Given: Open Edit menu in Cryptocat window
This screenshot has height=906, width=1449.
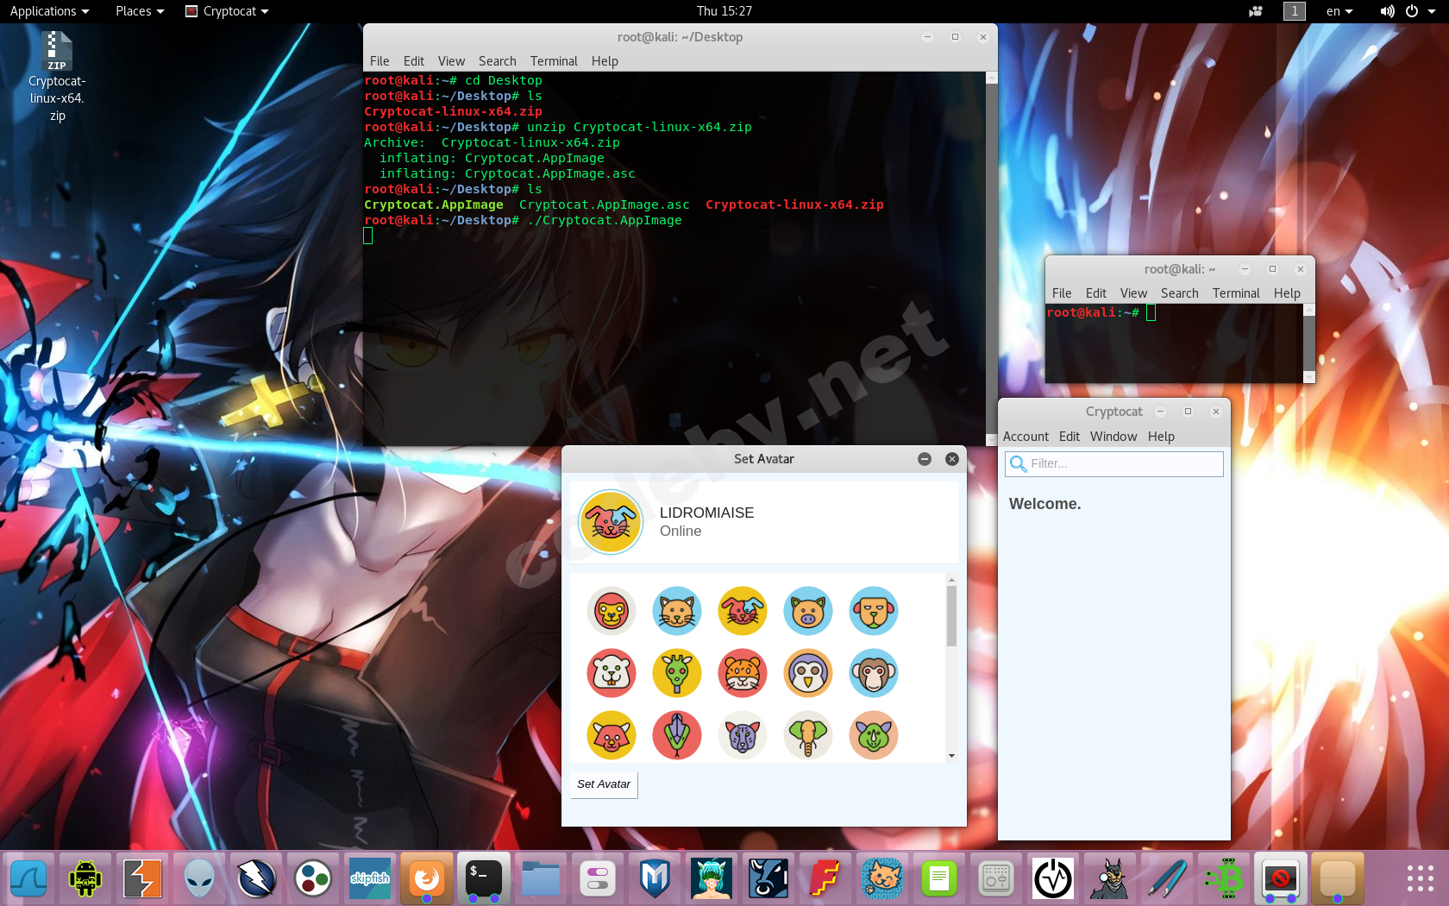Looking at the screenshot, I should click(1069, 437).
